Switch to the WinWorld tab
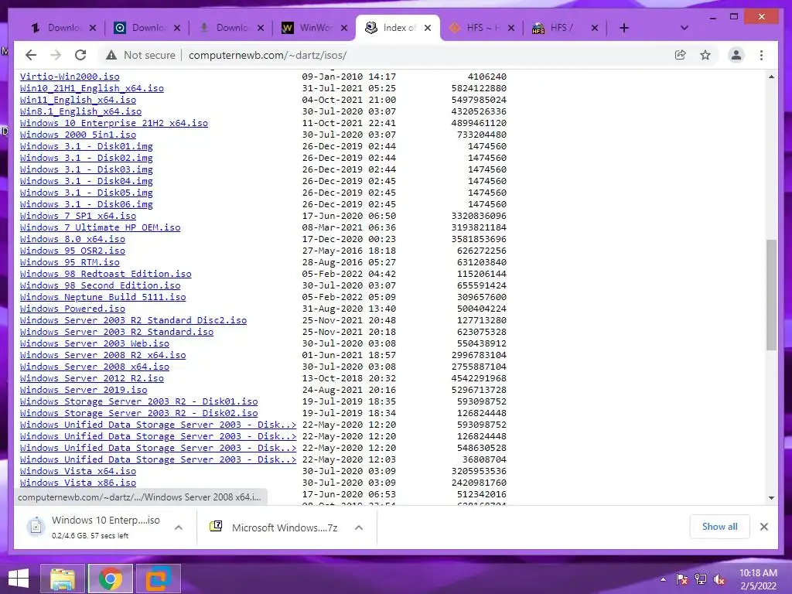Viewport: 792px width, 594px height. click(314, 28)
